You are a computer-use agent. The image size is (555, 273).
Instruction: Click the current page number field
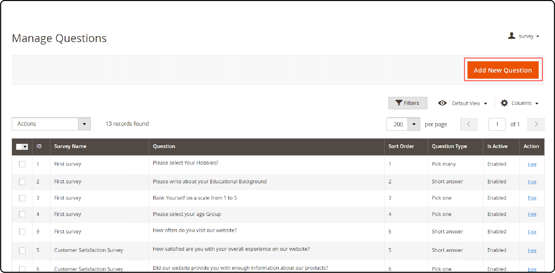click(x=497, y=124)
